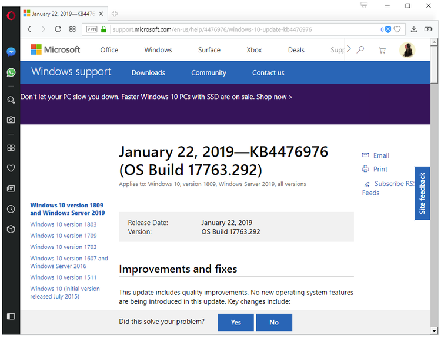
Task: Toggle the sidebar panel button at bottom
Action: [x=11, y=316]
